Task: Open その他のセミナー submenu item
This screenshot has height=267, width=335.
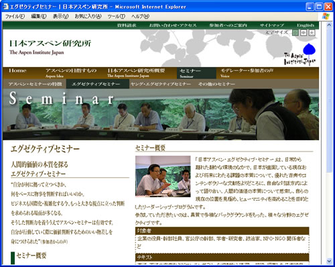Action: (216, 84)
